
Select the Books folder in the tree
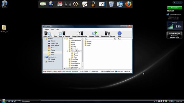click(72, 43)
